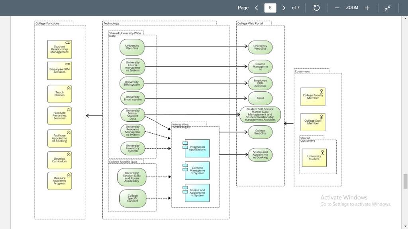Image resolution: width=408 pixels, height=229 pixels.
Task: Click the College Specific Data label
Action: [123, 162]
